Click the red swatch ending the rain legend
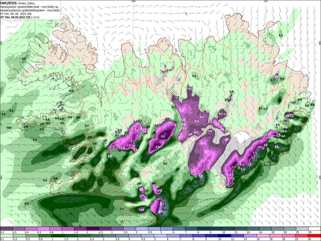The width and height of the screenshot is (321, 241). point(315,236)
